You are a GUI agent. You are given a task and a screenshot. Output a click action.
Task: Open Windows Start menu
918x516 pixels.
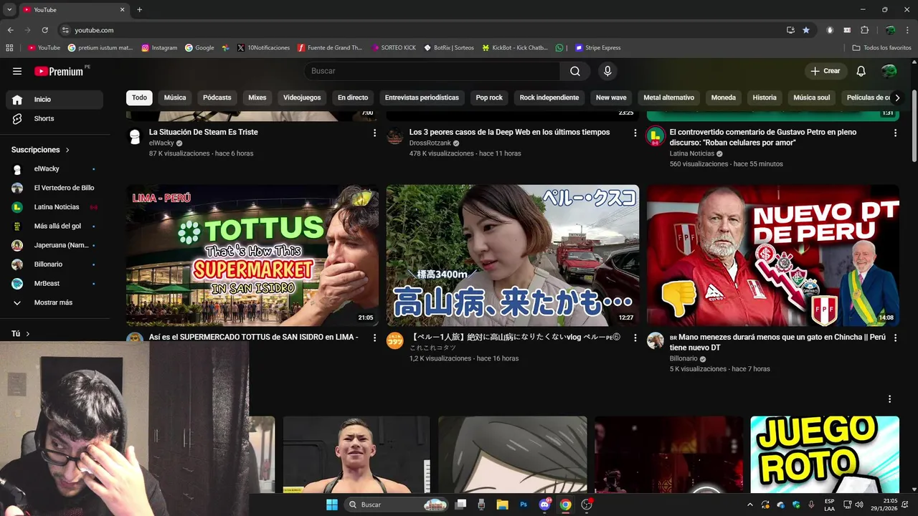click(x=332, y=505)
